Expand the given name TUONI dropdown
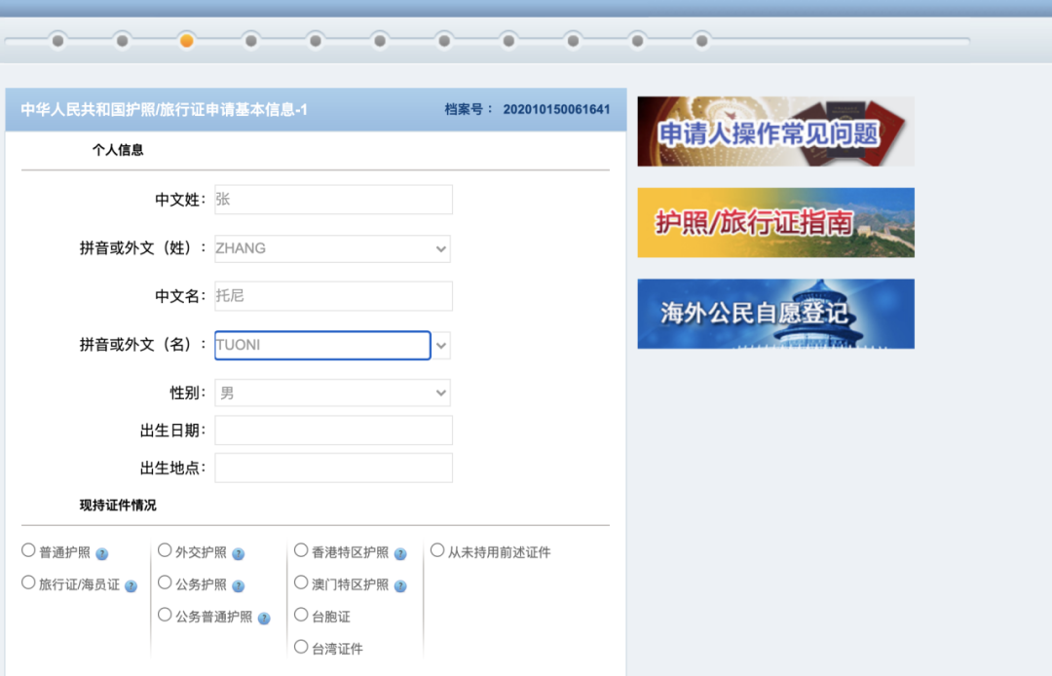Image resolution: width=1052 pixels, height=676 pixels. coord(439,345)
